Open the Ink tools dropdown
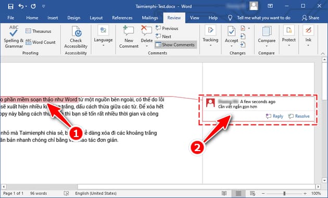Image resolution: width=328 pixels, height=198 pixels. click(308, 36)
